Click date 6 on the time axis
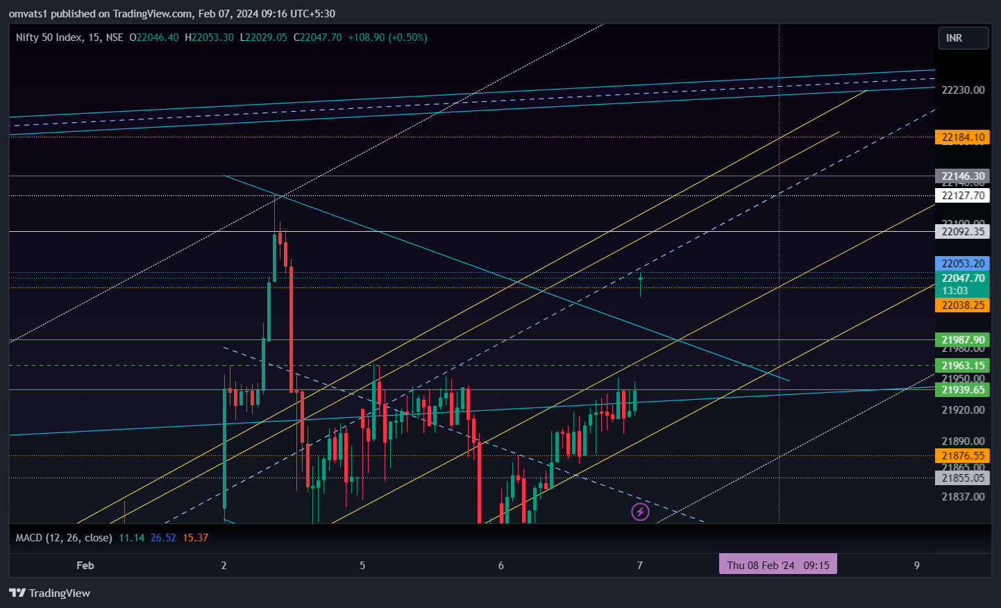Viewport: 1001px width, 608px height. coord(501,566)
